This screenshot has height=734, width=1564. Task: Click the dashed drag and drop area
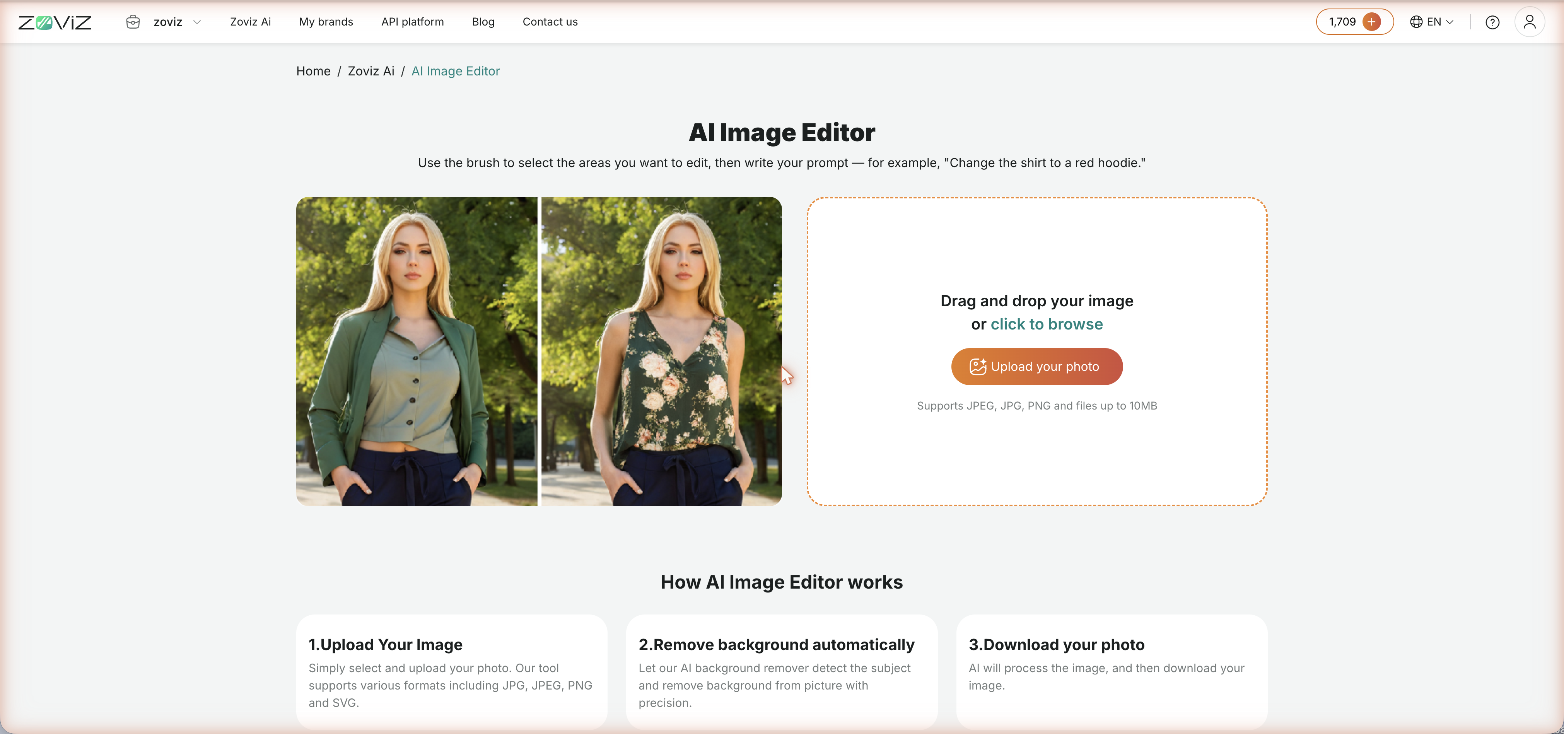[x=1036, y=351]
